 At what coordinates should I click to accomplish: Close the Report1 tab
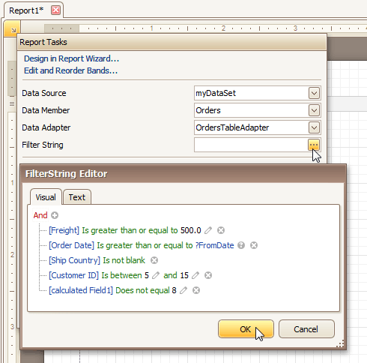(55, 10)
